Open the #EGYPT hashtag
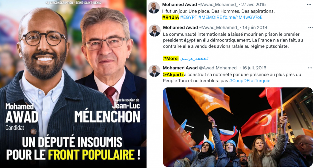 tap(189, 17)
